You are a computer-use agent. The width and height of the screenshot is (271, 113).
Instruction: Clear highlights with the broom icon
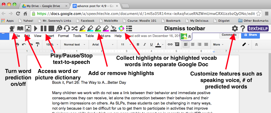(x=113, y=29)
